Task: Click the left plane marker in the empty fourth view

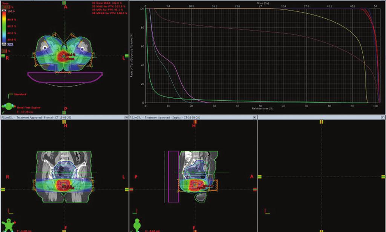Action: tap(259, 177)
